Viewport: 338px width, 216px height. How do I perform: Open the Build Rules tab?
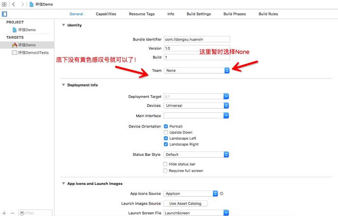coord(268,14)
